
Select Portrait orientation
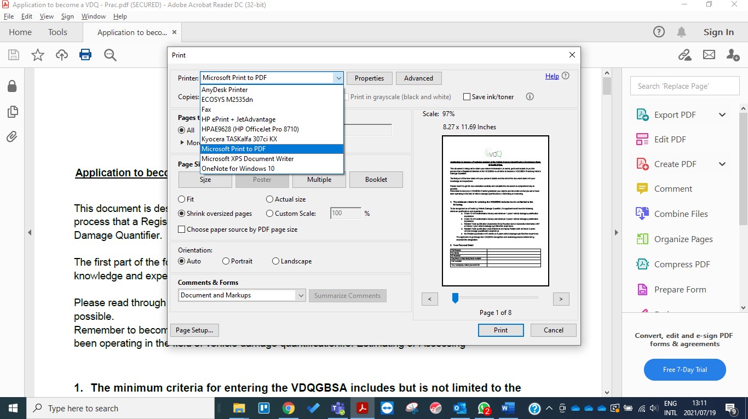pyautogui.click(x=226, y=261)
